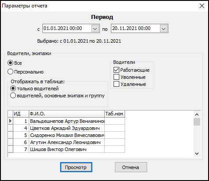Viewport: 209px width, 181px height.
Task: Open the end date dropdown calendar
Action: click(x=163, y=29)
